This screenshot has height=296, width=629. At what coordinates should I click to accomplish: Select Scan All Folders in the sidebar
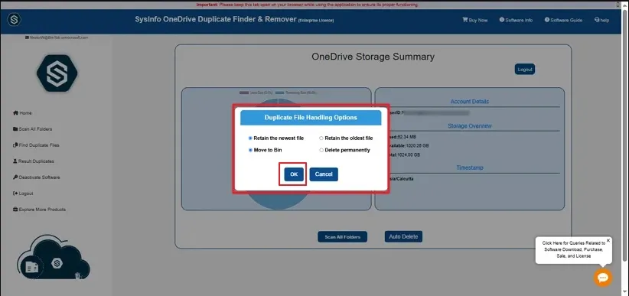coord(32,129)
